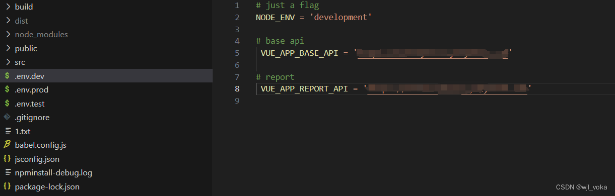Open the node_modules folder

[x=41, y=35]
